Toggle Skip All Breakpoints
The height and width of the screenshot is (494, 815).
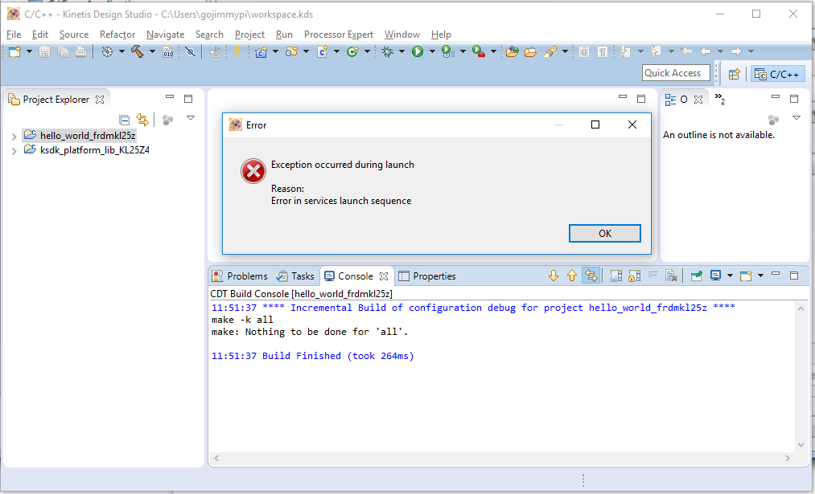pyautogui.click(x=190, y=51)
